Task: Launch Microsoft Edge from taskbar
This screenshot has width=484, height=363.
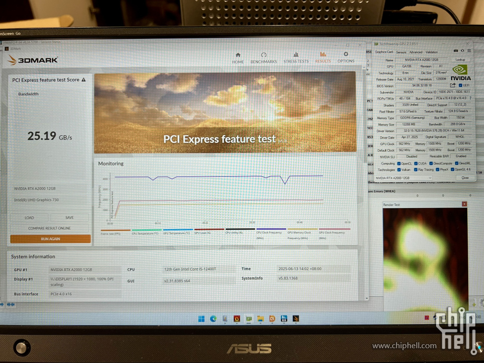Action: click(213, 319)
